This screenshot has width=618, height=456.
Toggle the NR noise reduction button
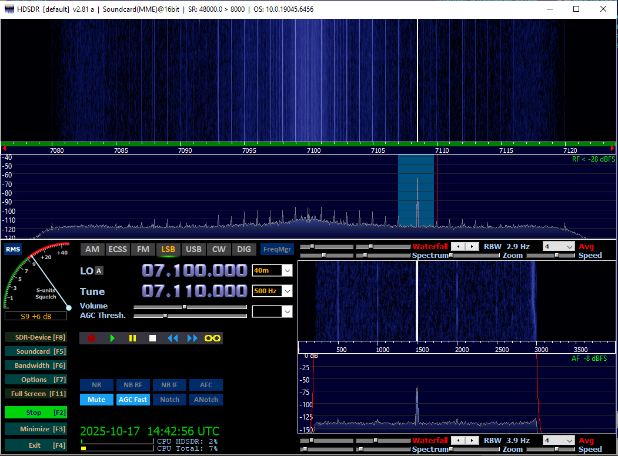(x=96, y=385)
